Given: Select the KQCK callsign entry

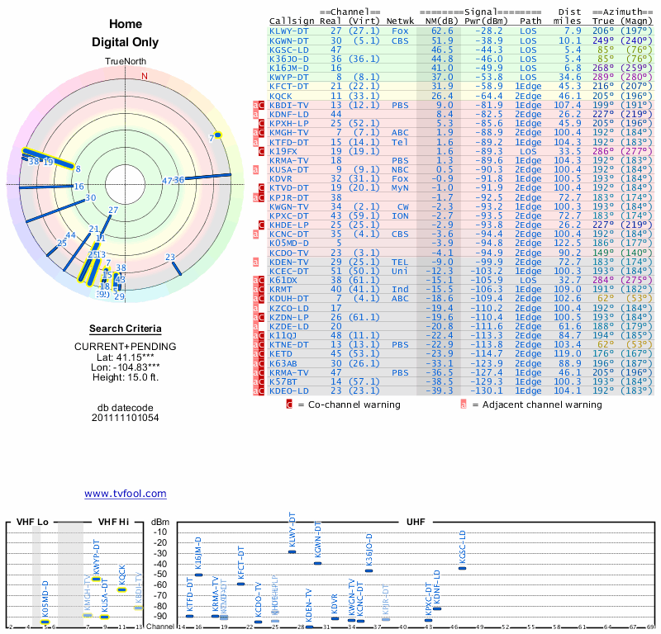Looking at the screenshot, I should (281, 96).
